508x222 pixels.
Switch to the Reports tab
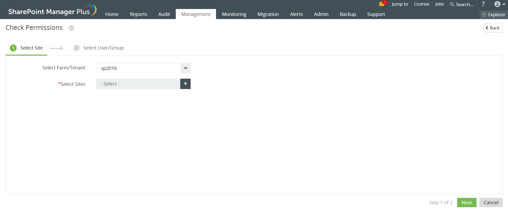coord(138,14)
